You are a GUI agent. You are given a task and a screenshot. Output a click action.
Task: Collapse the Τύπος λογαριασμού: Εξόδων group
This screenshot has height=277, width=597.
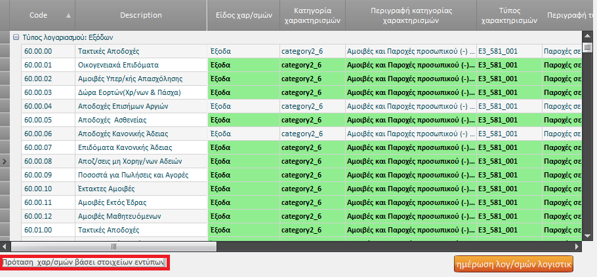point(16,38)
